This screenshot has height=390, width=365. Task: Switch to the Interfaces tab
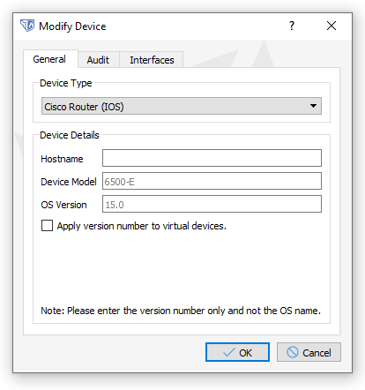point(152,60)
